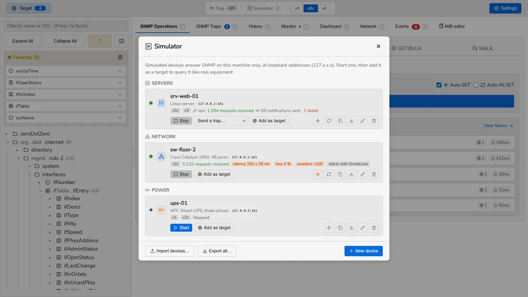Click the orange lightning bolt icon for sw-floor-2
Viewport: 528px width, 297px height.
tap(318, 174)
